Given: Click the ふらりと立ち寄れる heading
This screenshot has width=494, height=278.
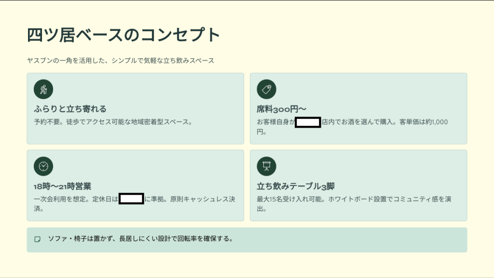Looking at the screenshot, I should point(70,109).
